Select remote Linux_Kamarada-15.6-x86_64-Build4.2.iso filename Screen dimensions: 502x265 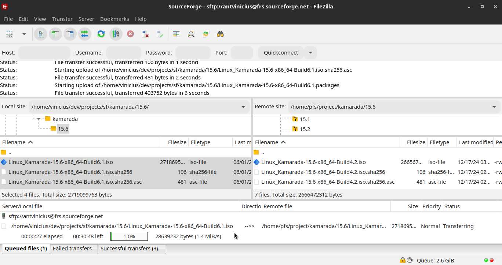(x=313, y=162)
